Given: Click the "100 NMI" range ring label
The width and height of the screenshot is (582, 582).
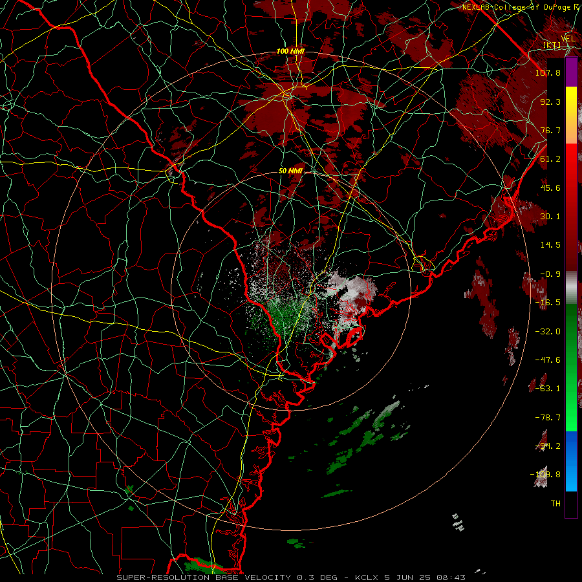Looking at the screenshot, I should coord(290,51).
